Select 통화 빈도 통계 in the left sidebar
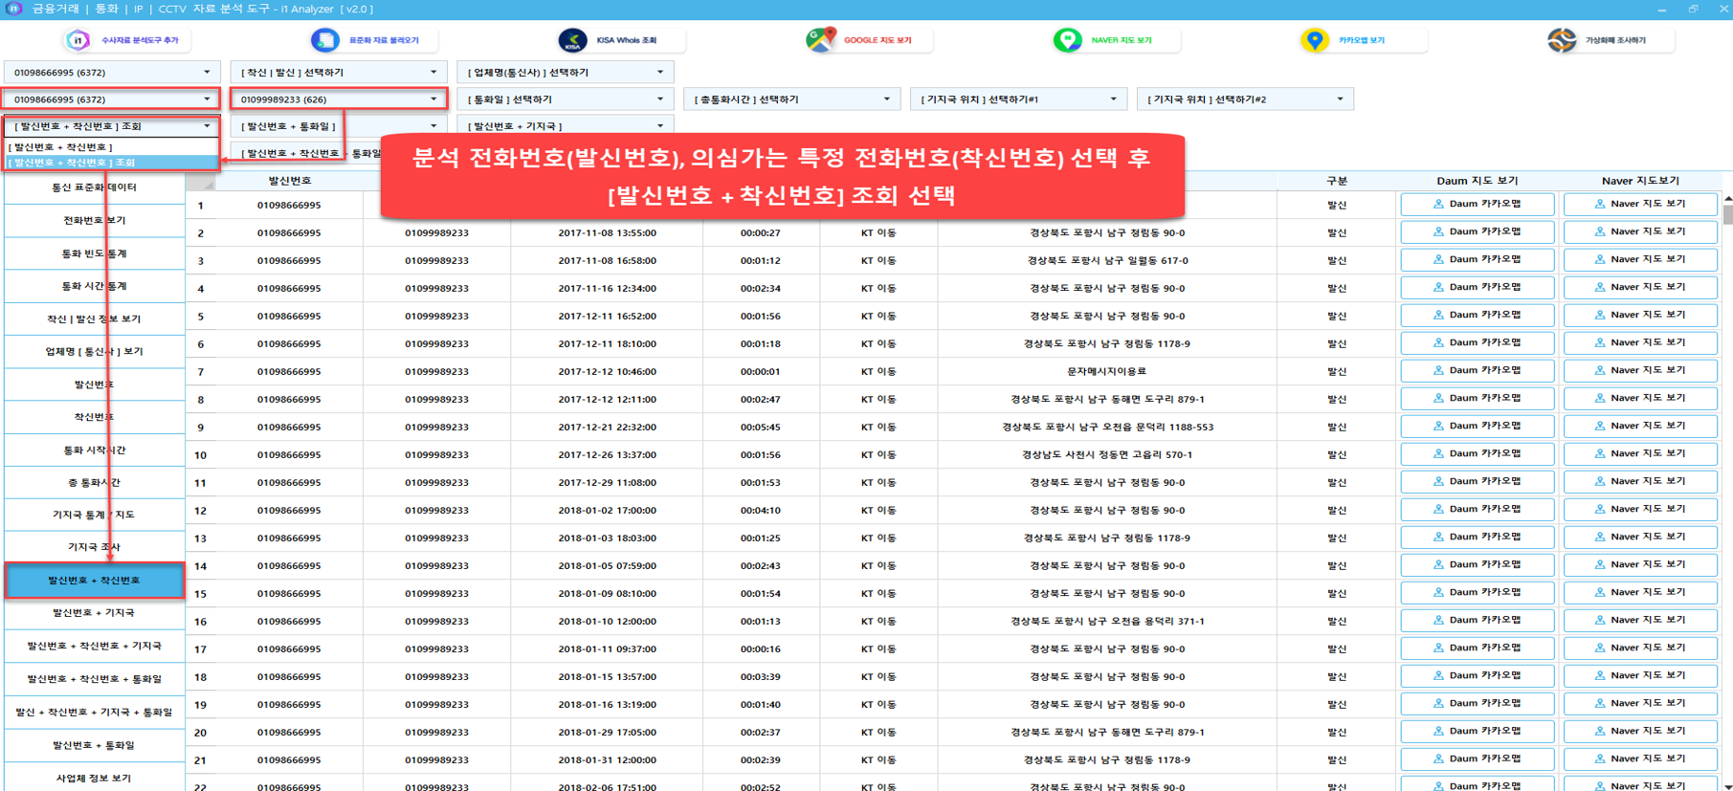 pos(94,253)
